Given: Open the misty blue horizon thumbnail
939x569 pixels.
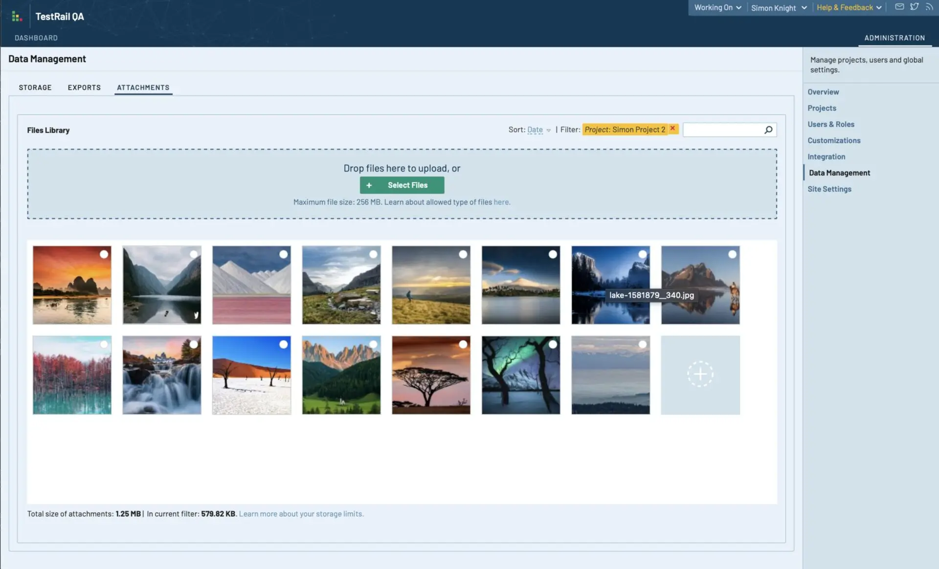Looking at the screenshot, I should click(x=611, y=375).
